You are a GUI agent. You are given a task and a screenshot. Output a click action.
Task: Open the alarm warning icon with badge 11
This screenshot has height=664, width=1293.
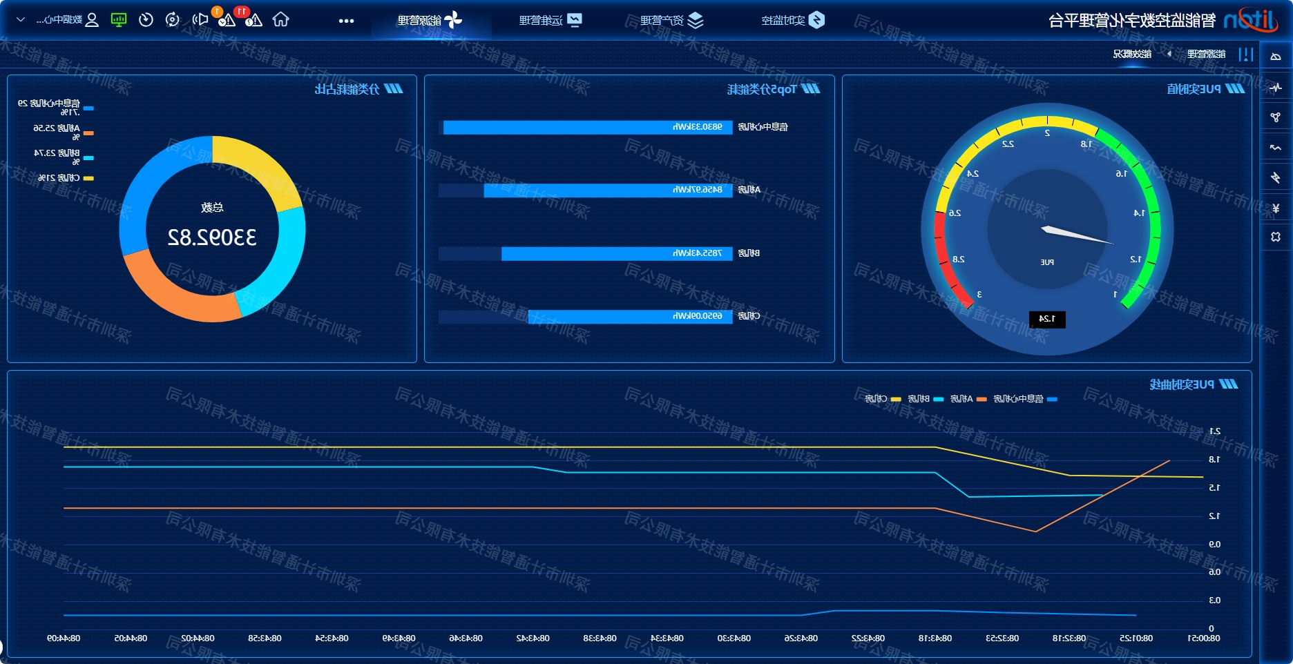click(253, 19)
